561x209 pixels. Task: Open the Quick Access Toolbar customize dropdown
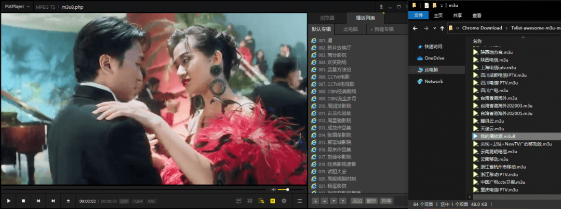(442, 5)
